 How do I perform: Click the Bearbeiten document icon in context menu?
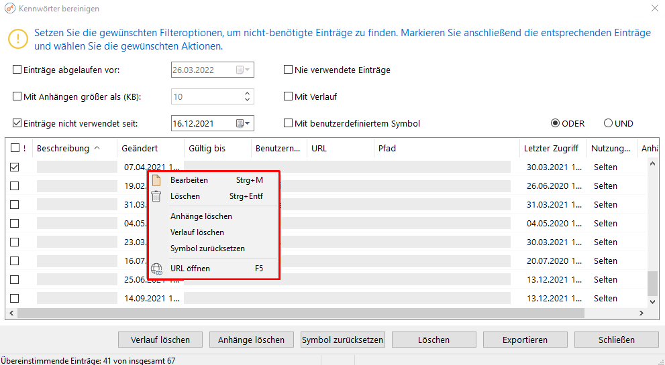pyautogui.click(x=156, y=180)
